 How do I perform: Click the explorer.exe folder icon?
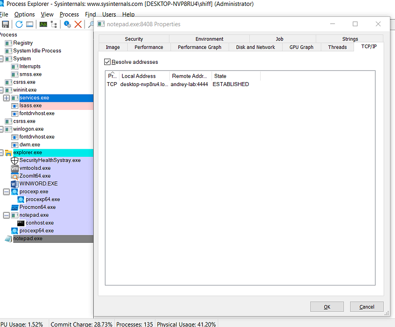(8, 153)
